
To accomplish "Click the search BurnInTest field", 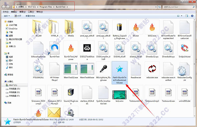I will point(179,7).
